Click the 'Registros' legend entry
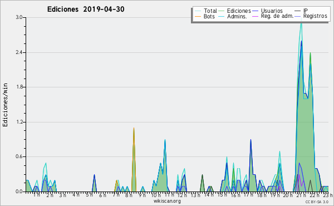 pos(311,16)
